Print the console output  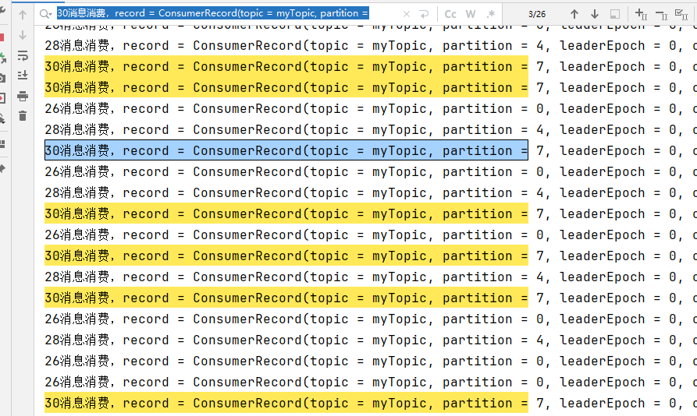click(23, 96)
